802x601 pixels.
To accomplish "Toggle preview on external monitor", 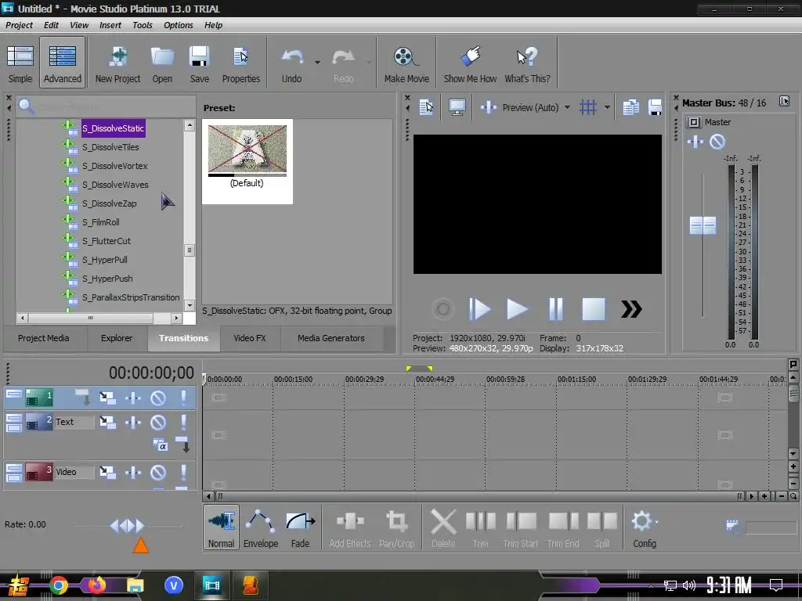I will [457, 107].
